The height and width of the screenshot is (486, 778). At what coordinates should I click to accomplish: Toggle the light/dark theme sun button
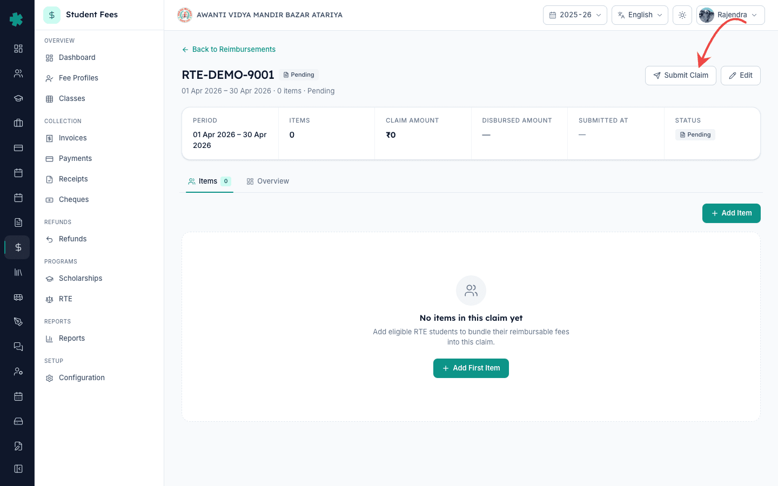[682, 15]
